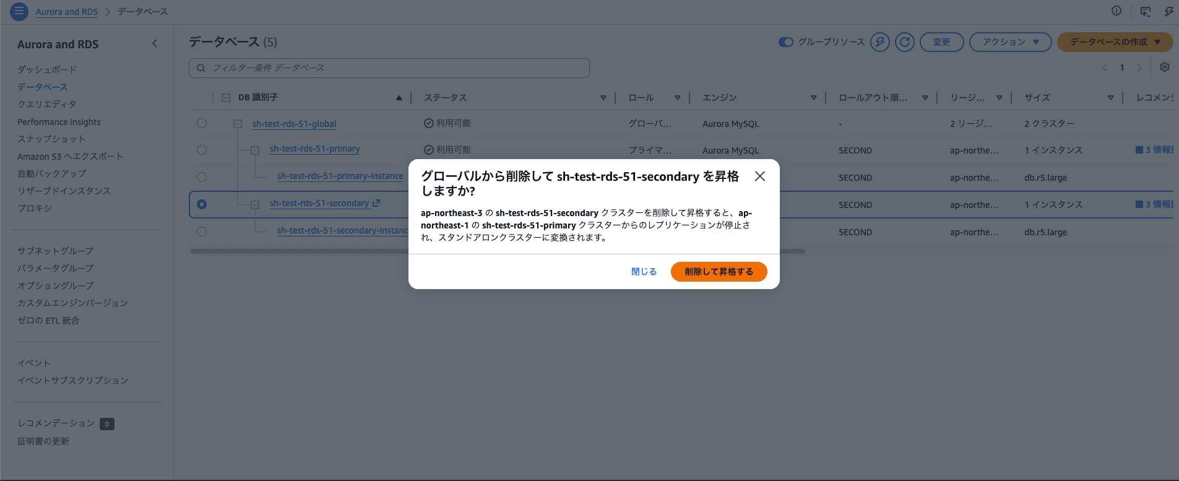Click the blue recommendation icon in the secondary row
The width and height of the screenshot is (1179, 481).
tap(1139, 204)
